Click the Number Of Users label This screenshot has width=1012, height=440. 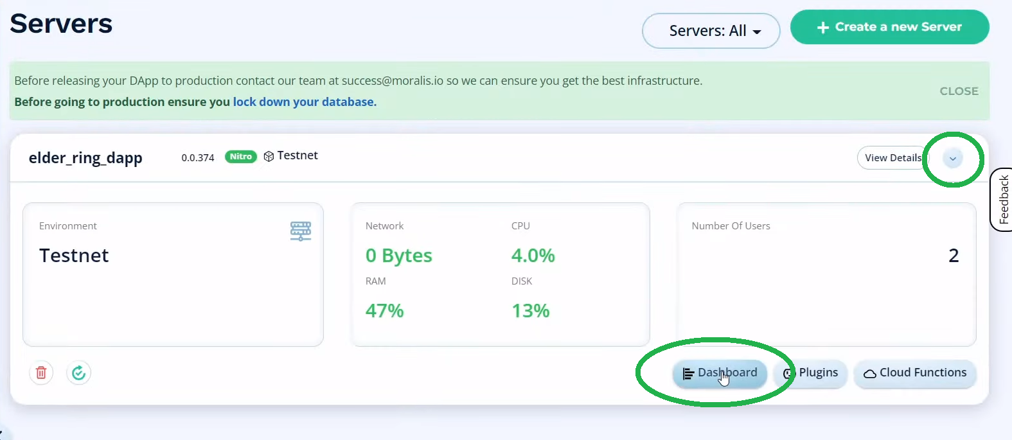(x=731, y=226)
